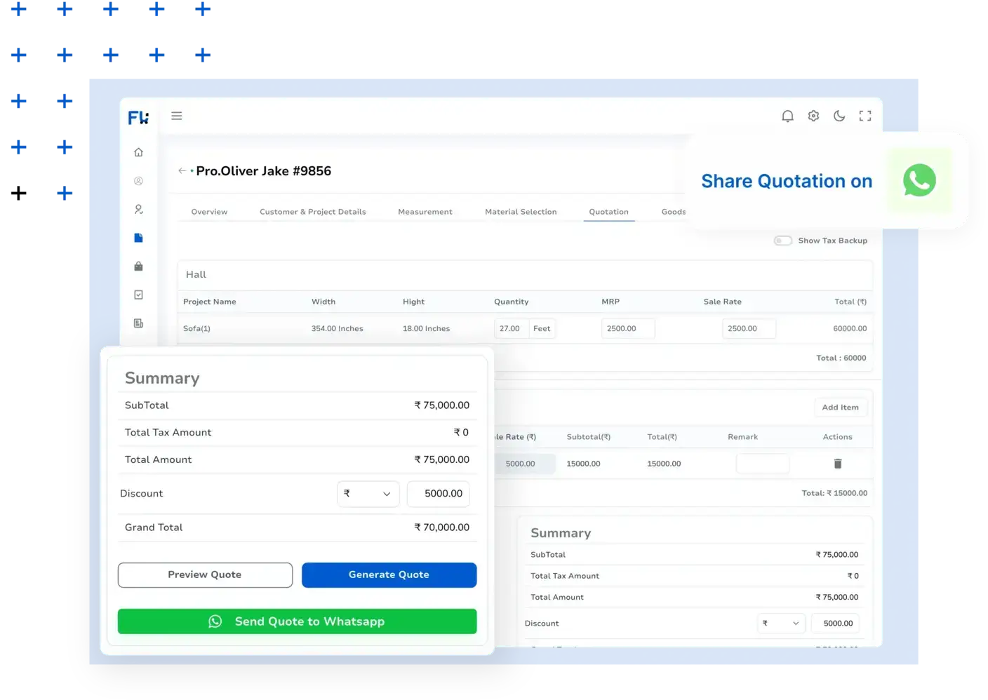Switch to the Measurement tab

pos(425,212)
